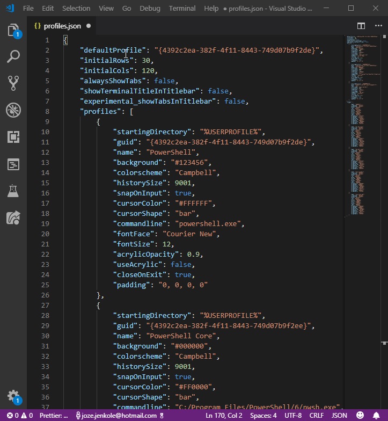The width and height of the screenshot is (388, 421).
Task: Click line number 9 in the gutter
Action: point(47,121)
